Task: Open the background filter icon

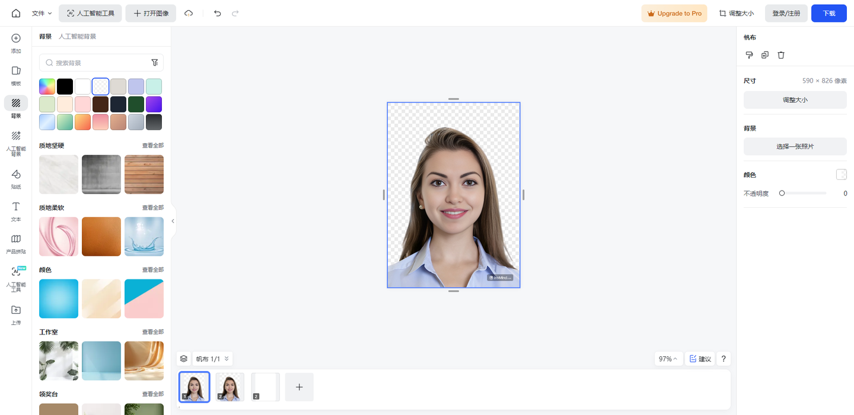Action: coord(155,62)
